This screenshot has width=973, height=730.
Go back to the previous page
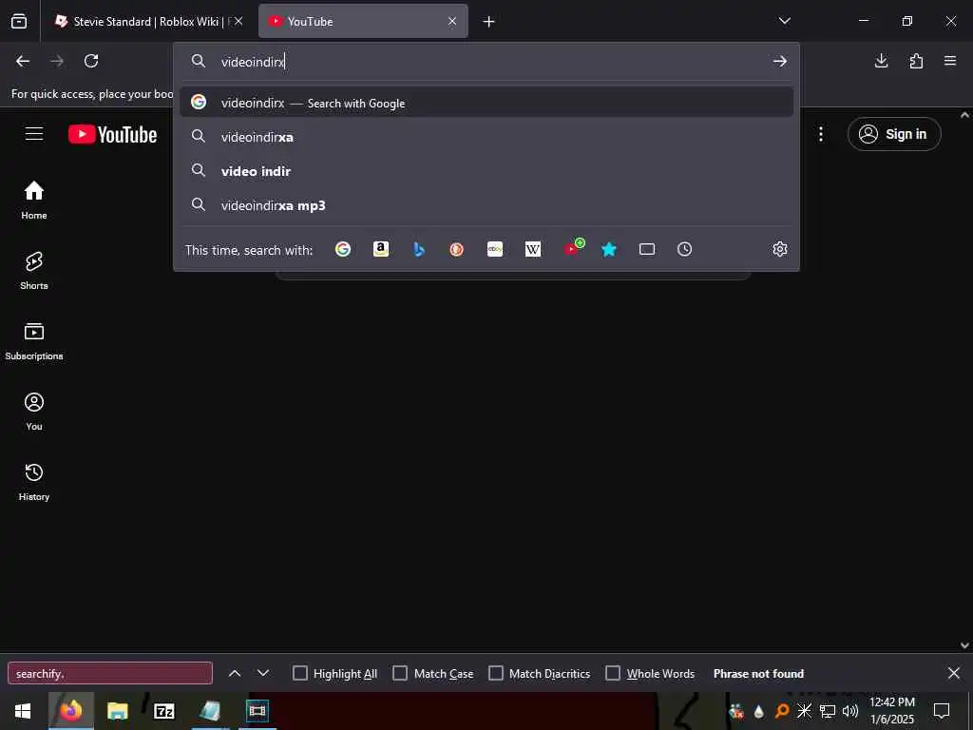[23, 61]
